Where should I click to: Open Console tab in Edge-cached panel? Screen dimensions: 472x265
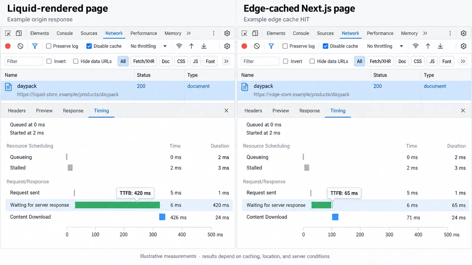pyautogui.click(x=301, y=33)
